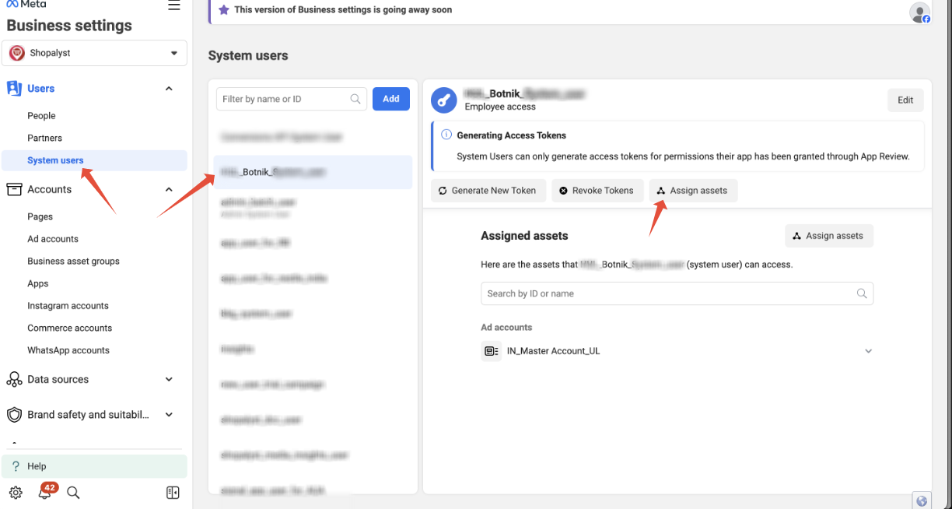Click the search magnifier in bottom bar

click(73, 493)
